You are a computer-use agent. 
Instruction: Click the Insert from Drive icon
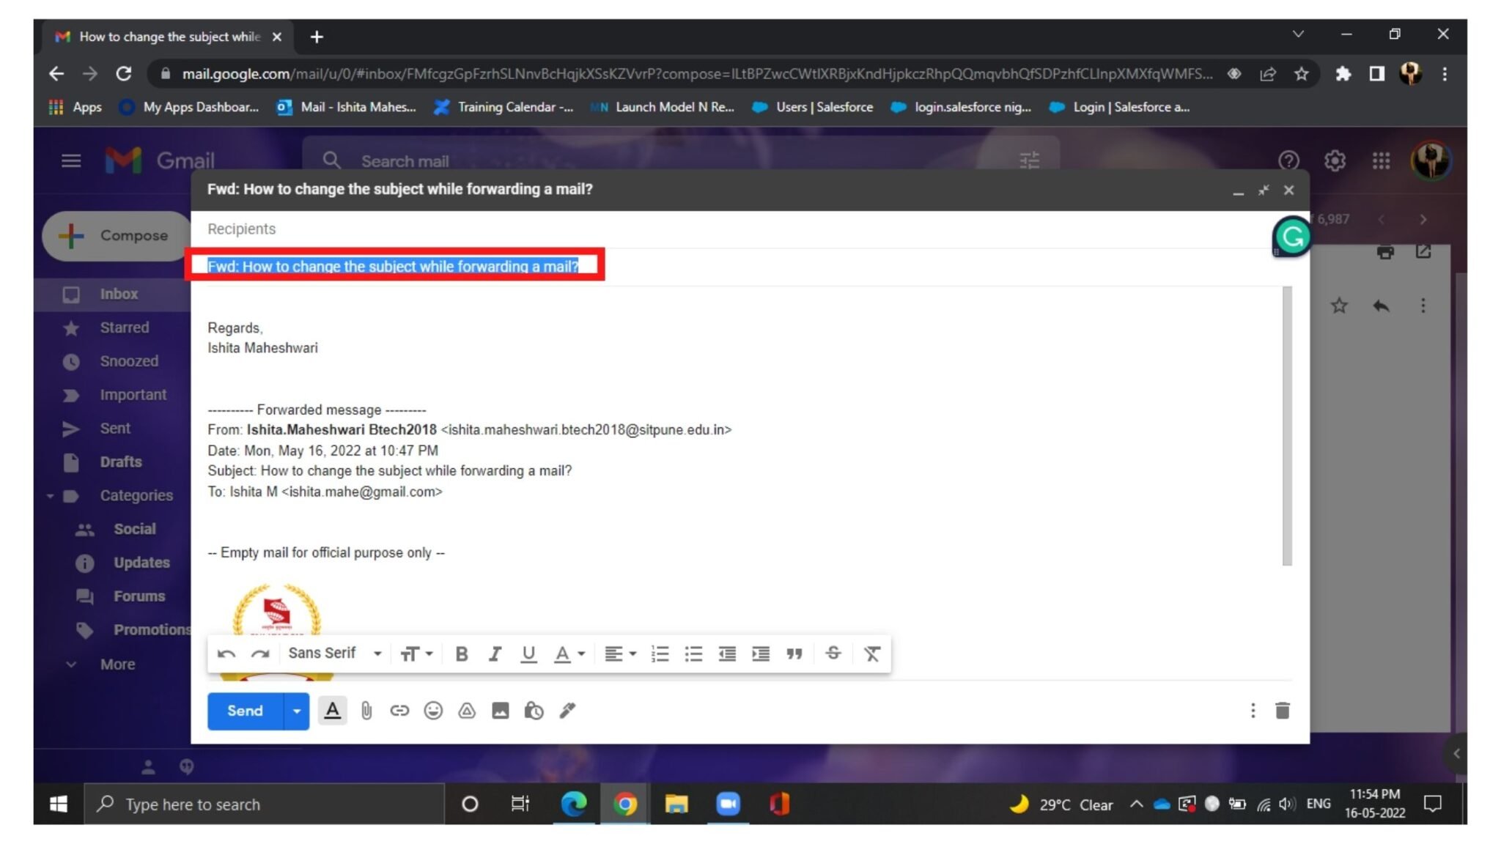[467, 711]
